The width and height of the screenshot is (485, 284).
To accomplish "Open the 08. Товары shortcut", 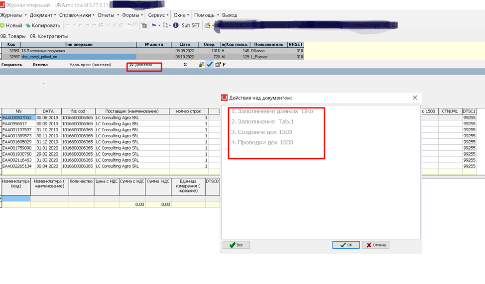I will [x=13, y=36].
